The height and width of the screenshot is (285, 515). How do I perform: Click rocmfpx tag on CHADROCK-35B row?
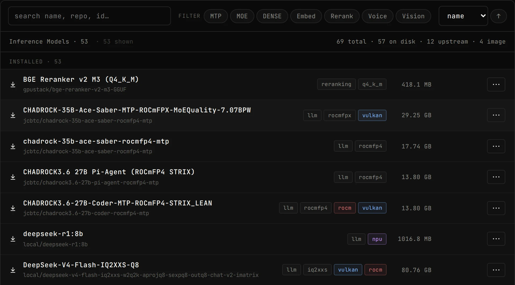tap(340, 115)
